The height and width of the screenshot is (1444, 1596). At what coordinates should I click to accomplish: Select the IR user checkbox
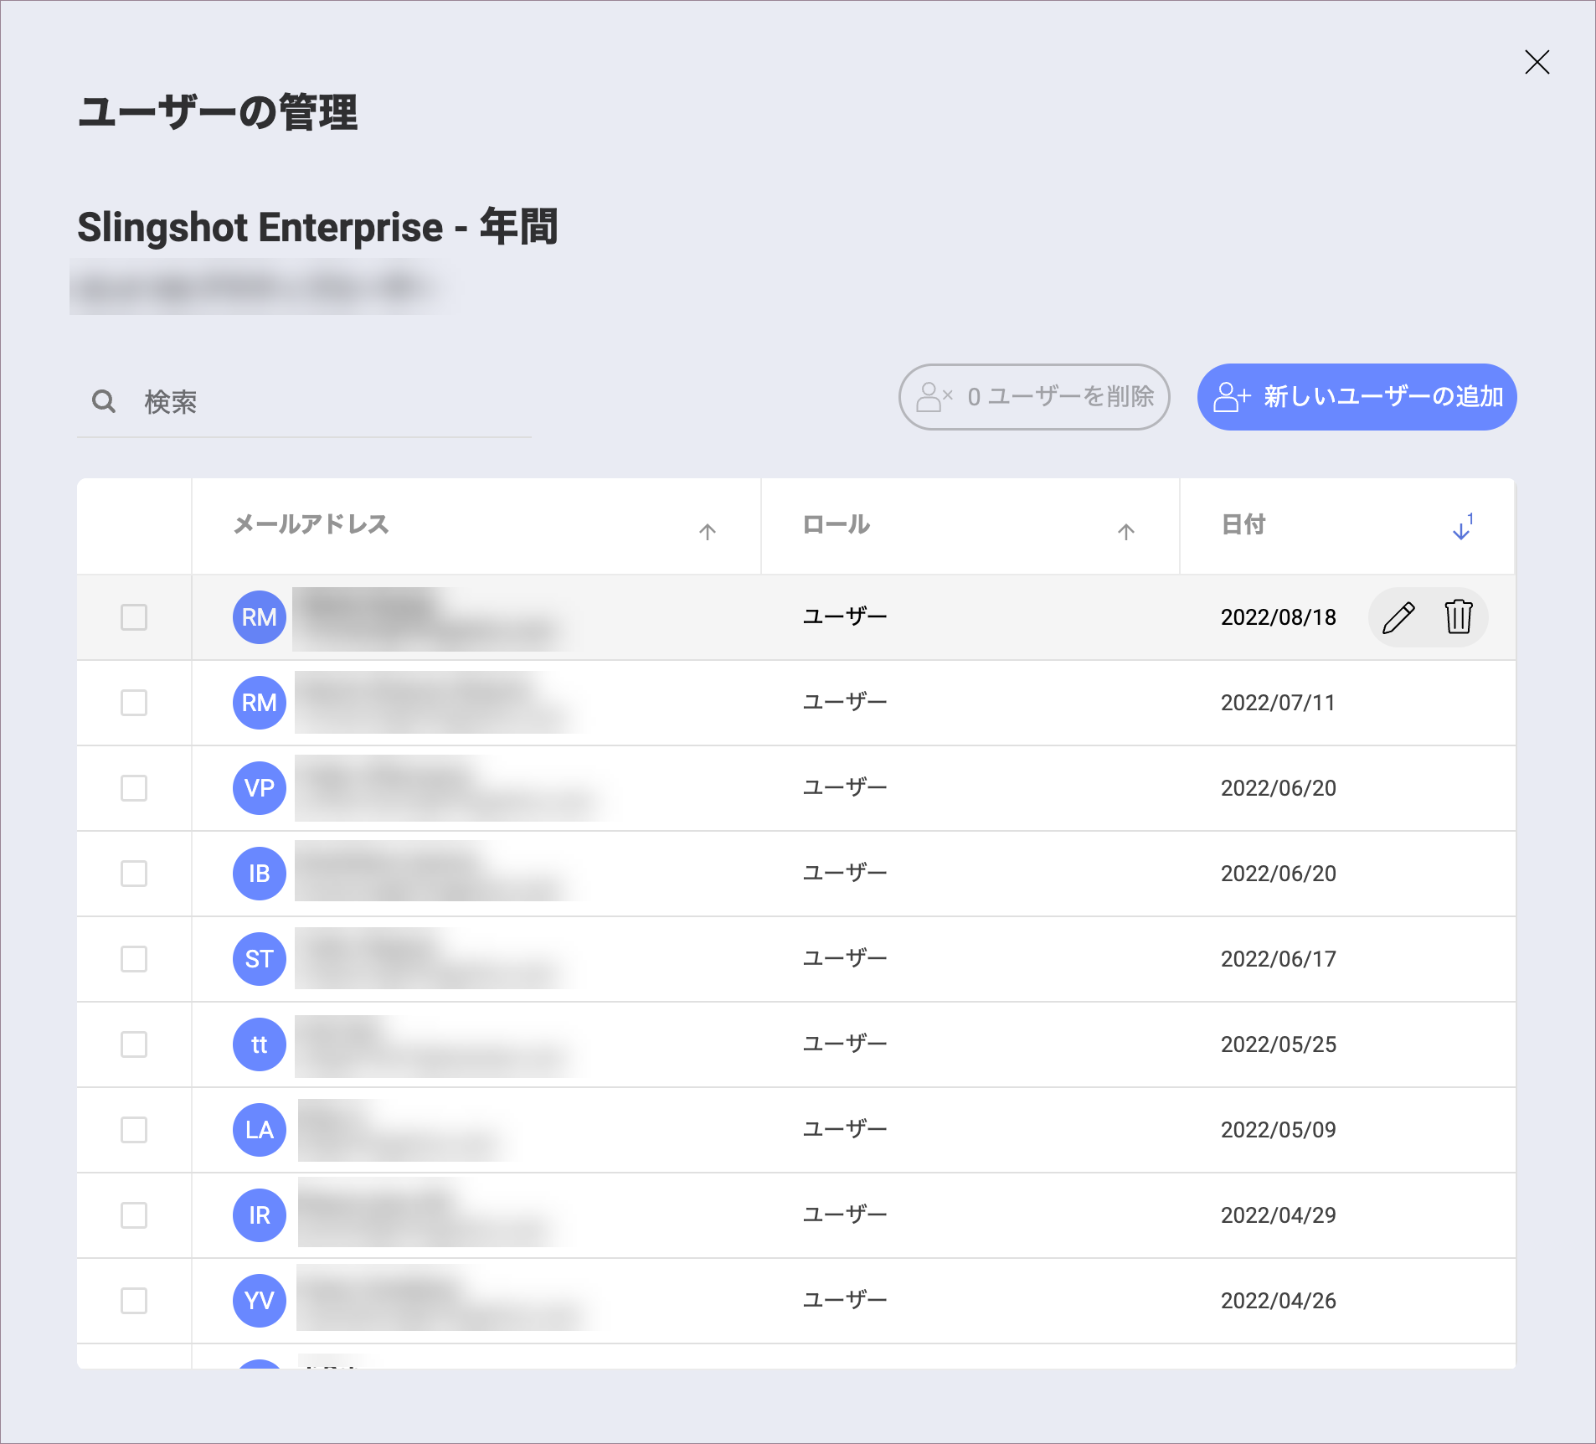pos(134,1215)
